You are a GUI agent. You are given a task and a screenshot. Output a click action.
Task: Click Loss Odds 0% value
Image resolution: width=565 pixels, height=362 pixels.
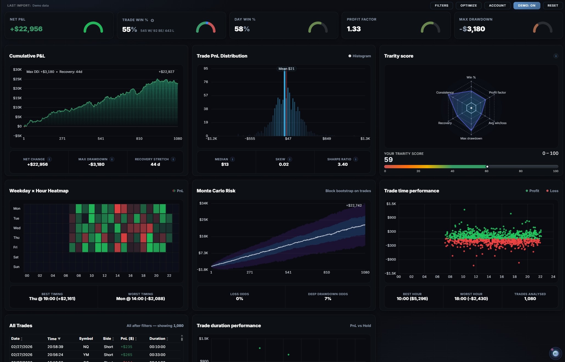[x=240, y=299]
